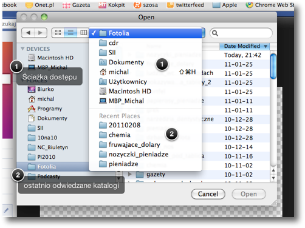This screenshot has height=228, width=305.
Task: Select Programy in the sidebar
Action: (45, 109)
